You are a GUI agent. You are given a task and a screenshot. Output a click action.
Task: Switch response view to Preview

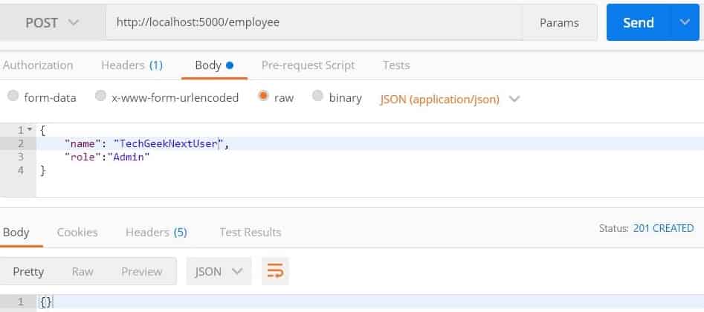click(142, 272)
